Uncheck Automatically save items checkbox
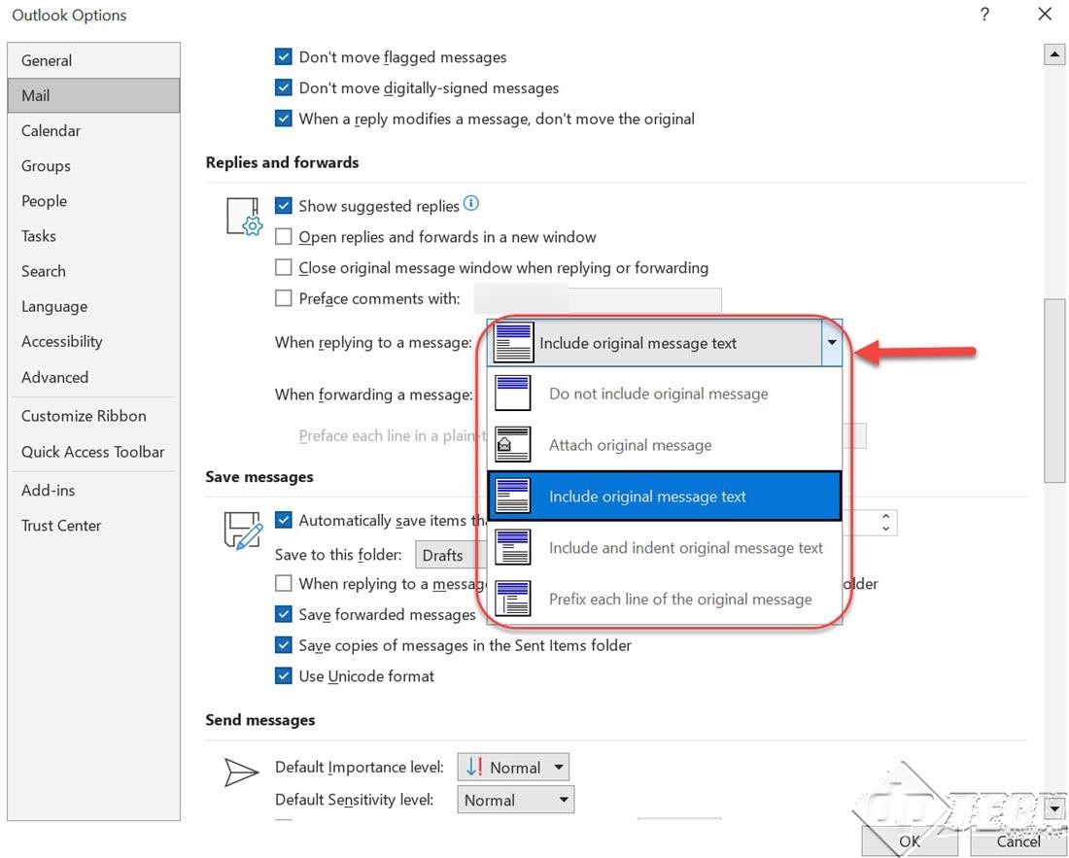Image resolution: width=1069 pixels, height=858 pixels. (284, 520)
